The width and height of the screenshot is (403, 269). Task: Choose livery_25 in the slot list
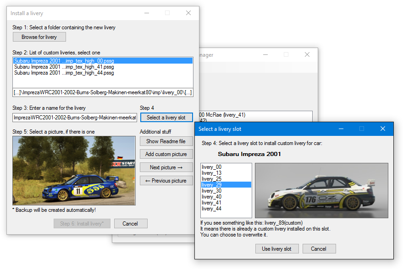(x=226, y=179)
